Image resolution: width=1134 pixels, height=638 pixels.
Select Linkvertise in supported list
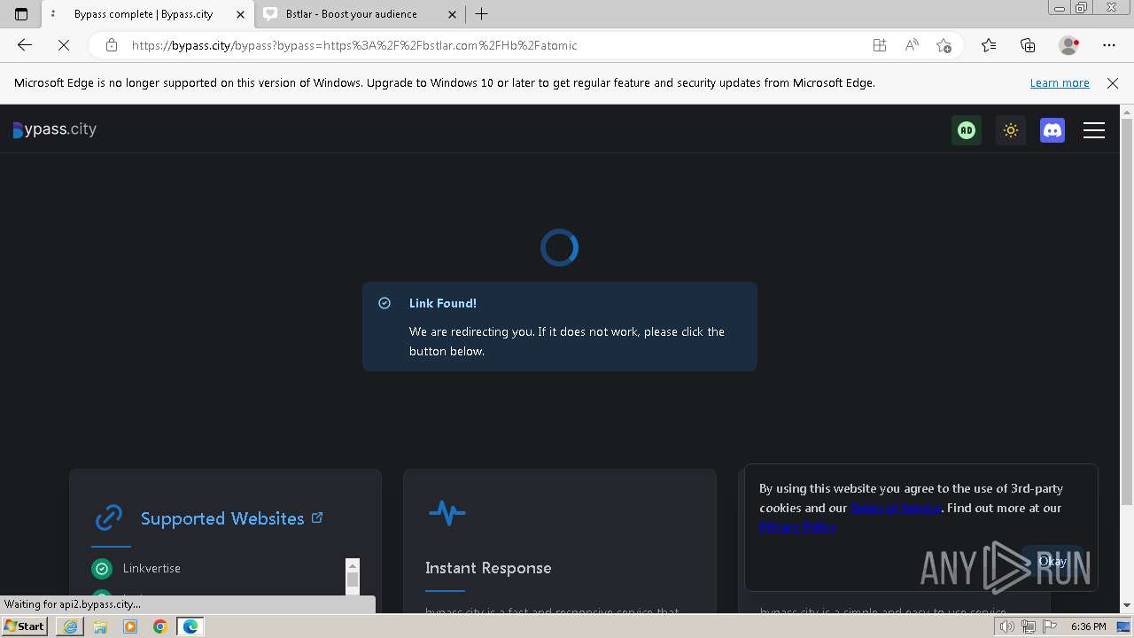tap(151, 568)
